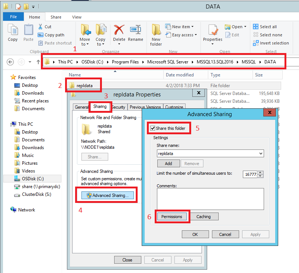Screen dimensions: 299x273
Task: Open the File ribbon tab
Action: pyautogui.click(x=13, y=17)
